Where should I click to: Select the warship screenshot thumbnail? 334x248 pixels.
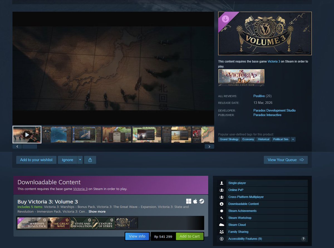tap(87, 135)
